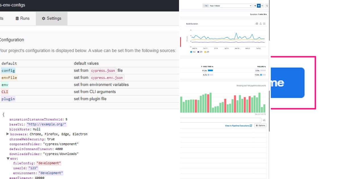Expand the Build Duration chart fullscreen
Image resolution: width=341 pixels, height=179 pixels.
[x=264, y=24]
